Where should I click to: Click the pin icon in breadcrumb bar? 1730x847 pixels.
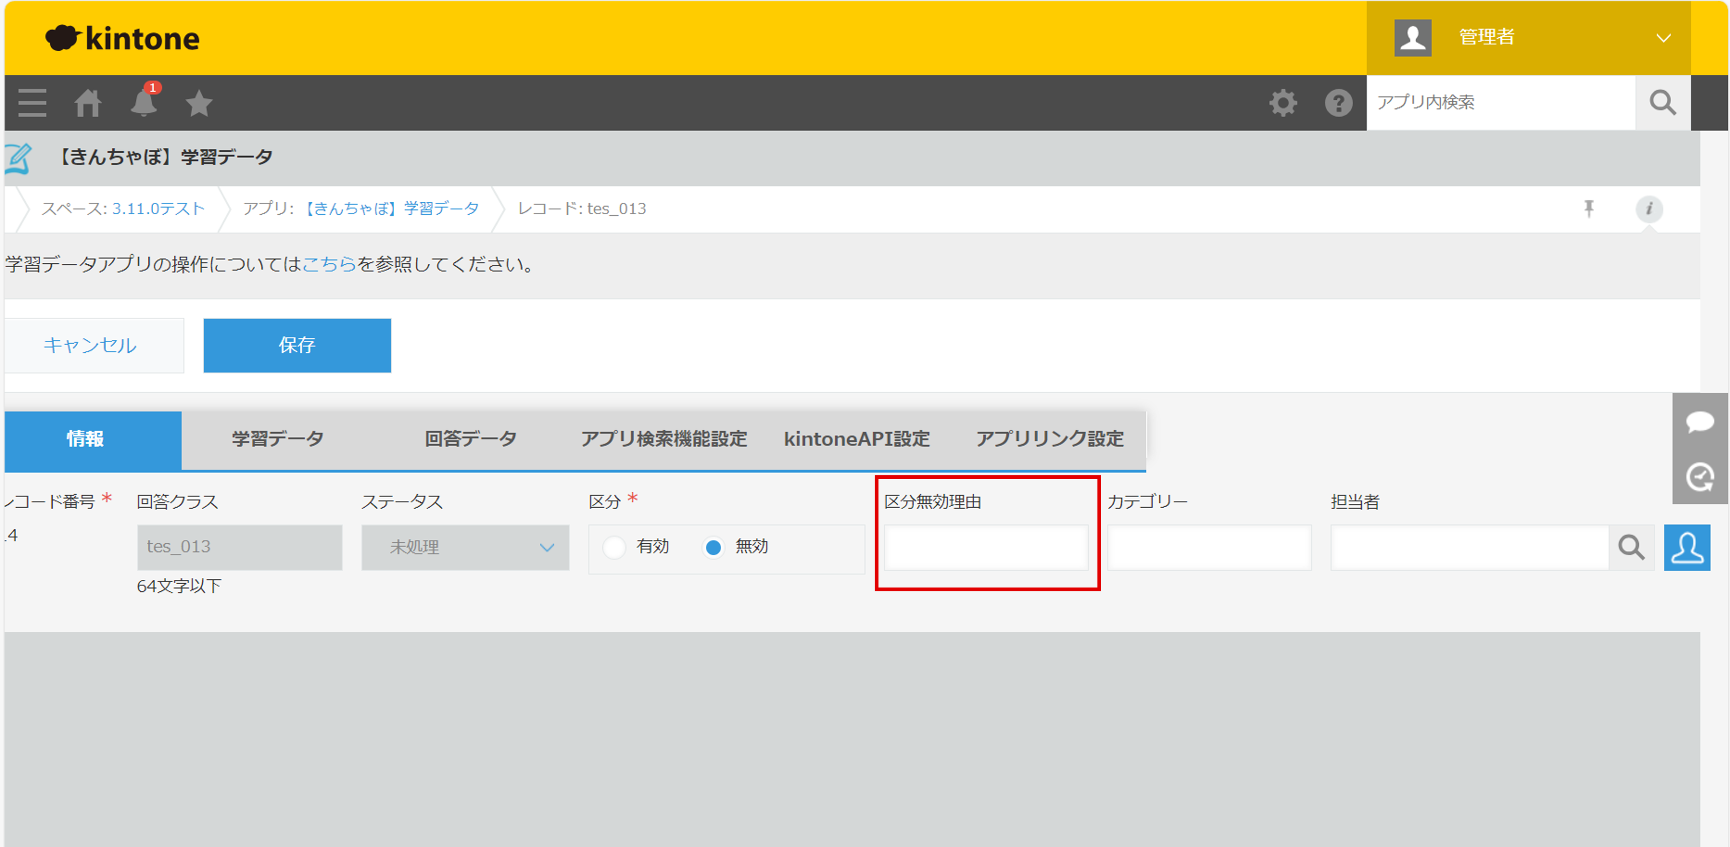point(1588,208)
